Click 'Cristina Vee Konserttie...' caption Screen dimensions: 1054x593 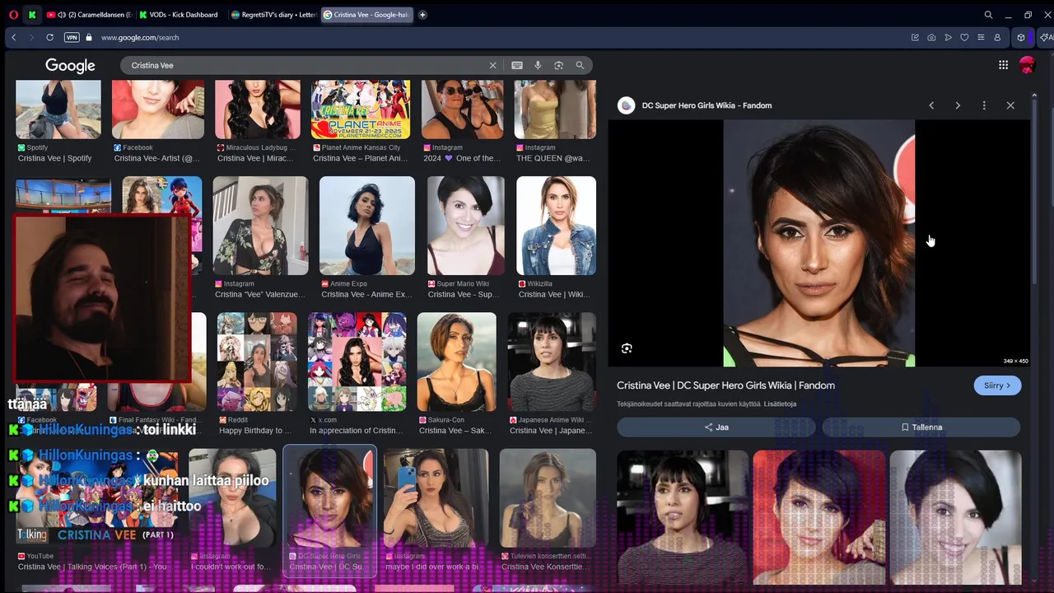click(x=543, y=567)
